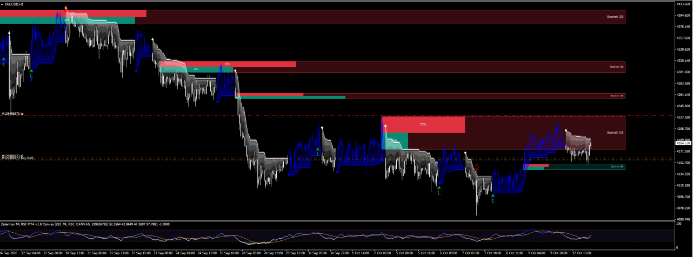
Task: Click the 4264.140 price axis label
Action: tap(684, 95)
